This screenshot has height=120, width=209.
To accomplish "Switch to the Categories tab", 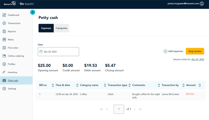I will click(62, 28).
